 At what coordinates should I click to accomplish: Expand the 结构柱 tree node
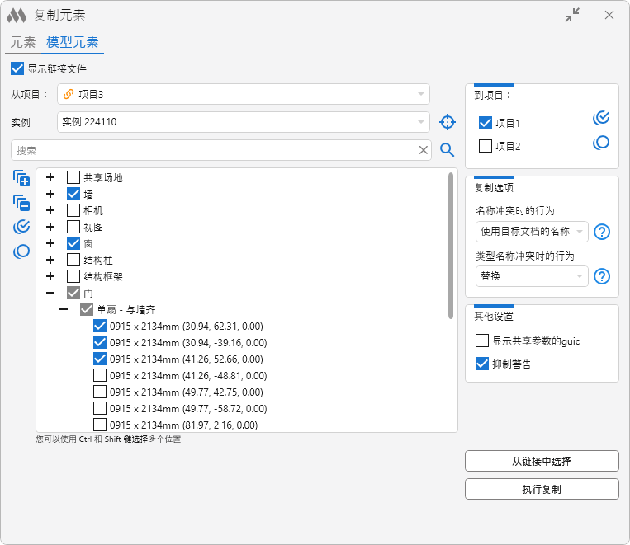[x=50, y=260]
